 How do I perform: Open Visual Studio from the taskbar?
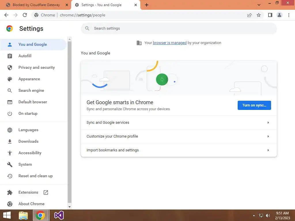pos(59,215)
